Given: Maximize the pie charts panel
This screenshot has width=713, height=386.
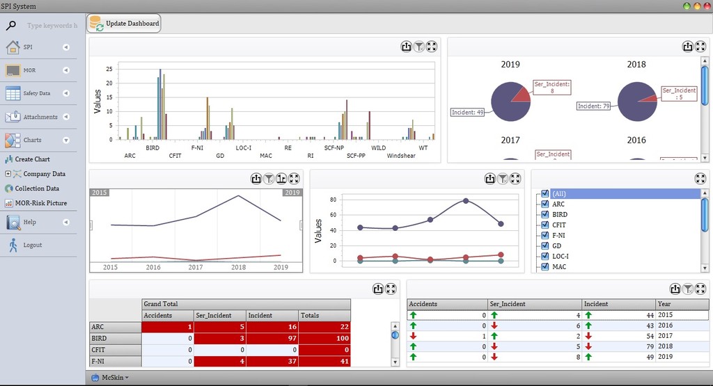Looking at the screenshot, I should (x=700, y=47).
